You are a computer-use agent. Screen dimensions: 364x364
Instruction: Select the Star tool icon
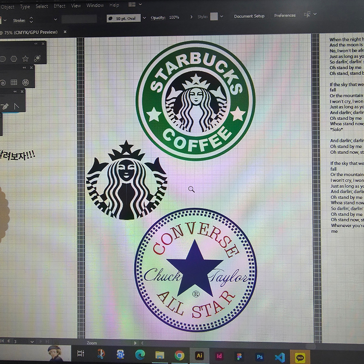pos(25,59)
